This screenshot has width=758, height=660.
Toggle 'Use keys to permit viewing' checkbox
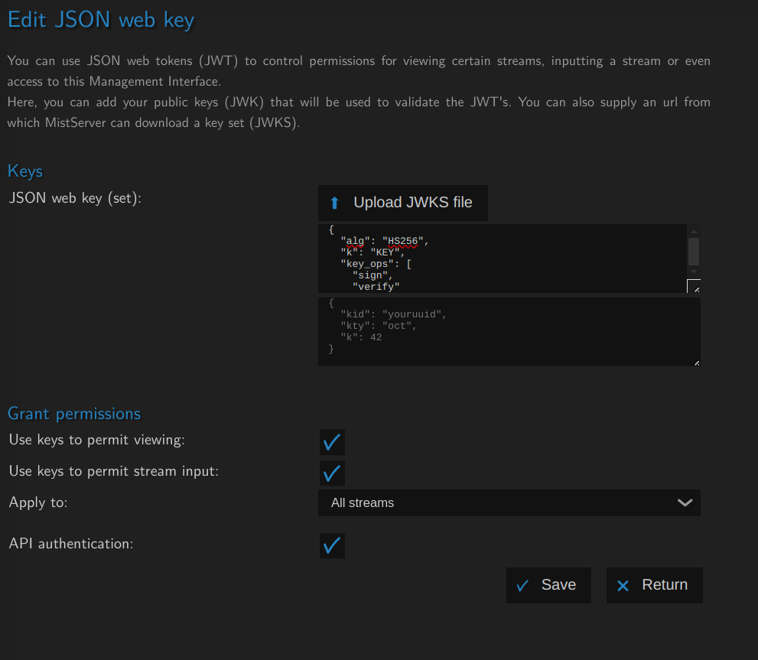[332, 442]
